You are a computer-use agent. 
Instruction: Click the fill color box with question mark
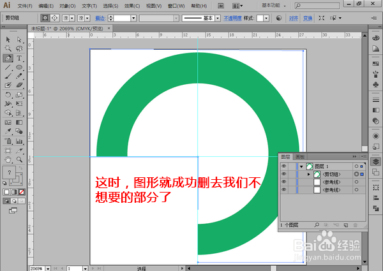click(x=10, y=172)
